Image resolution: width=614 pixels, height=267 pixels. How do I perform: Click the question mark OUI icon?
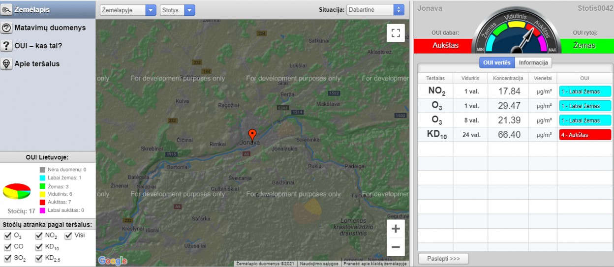click(x=6, y=46)
